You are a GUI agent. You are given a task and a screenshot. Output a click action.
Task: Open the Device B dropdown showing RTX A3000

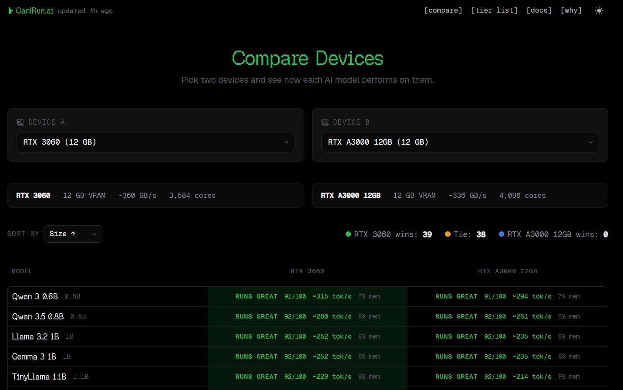tap(460, 142)
